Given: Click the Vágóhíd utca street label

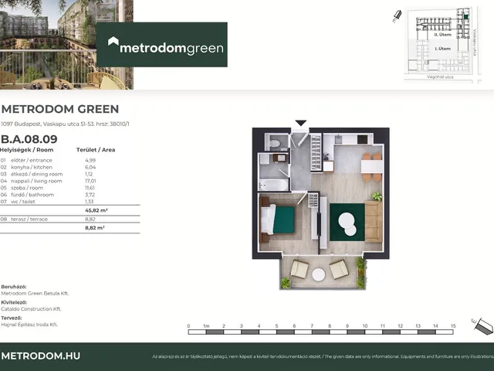Looking at the screenshot, I should pyautogui.click(x=440, y=77).
